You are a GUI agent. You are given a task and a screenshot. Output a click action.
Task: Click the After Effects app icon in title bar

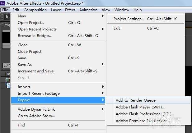(x=3, y=3)
